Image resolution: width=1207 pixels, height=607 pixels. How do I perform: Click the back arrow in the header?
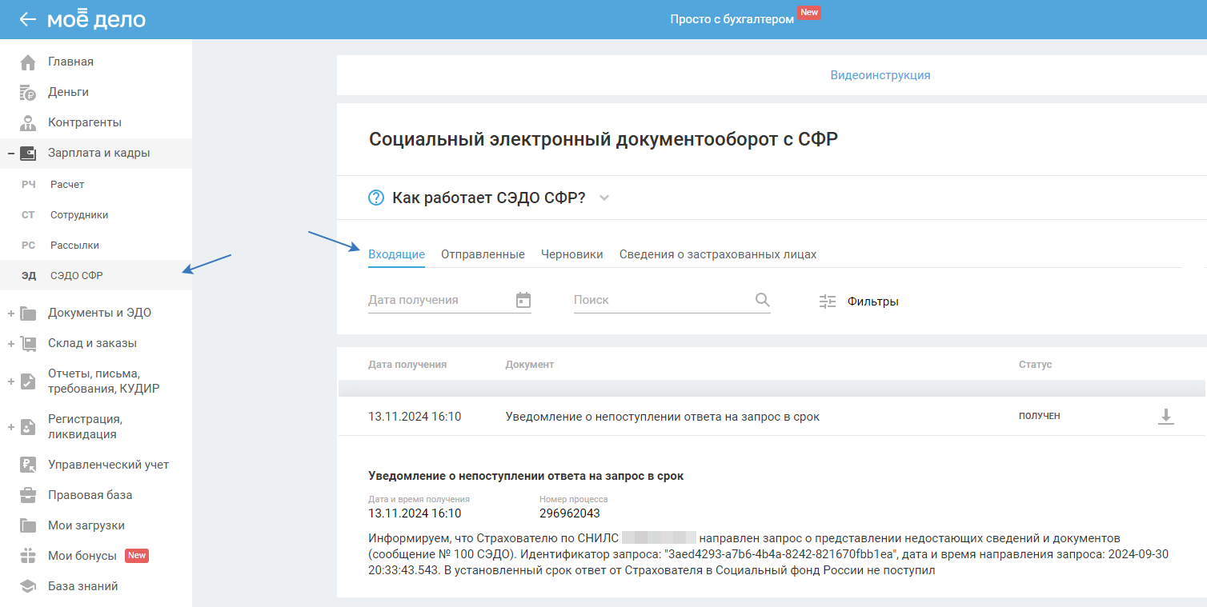28,19
